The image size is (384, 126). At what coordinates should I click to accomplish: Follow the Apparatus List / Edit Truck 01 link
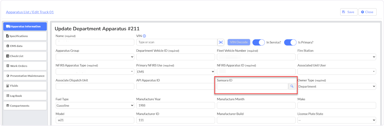click(x=30, y=12)
